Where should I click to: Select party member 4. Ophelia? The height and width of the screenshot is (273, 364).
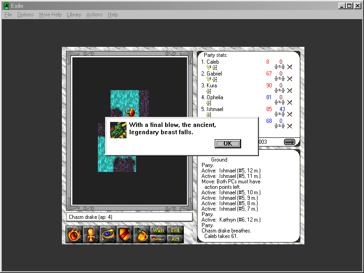point(212,97)
